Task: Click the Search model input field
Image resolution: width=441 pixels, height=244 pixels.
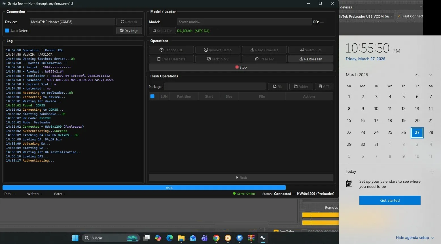Action: point(244,22)
